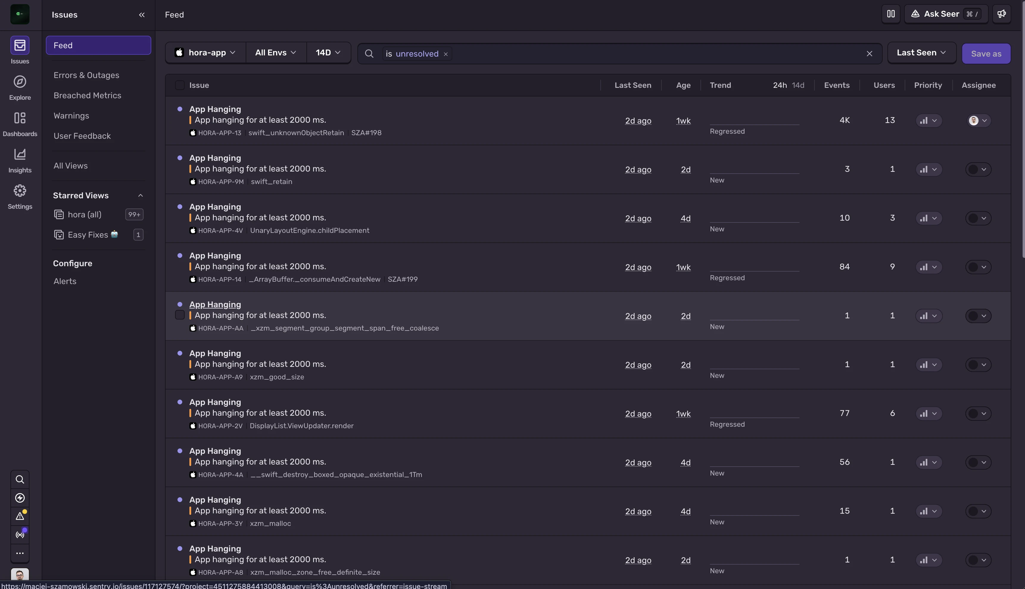Screen dimensions: 1025x589
Task: Click Apple icon beside HORA-APP-13
Action: (x=193, y=133)
